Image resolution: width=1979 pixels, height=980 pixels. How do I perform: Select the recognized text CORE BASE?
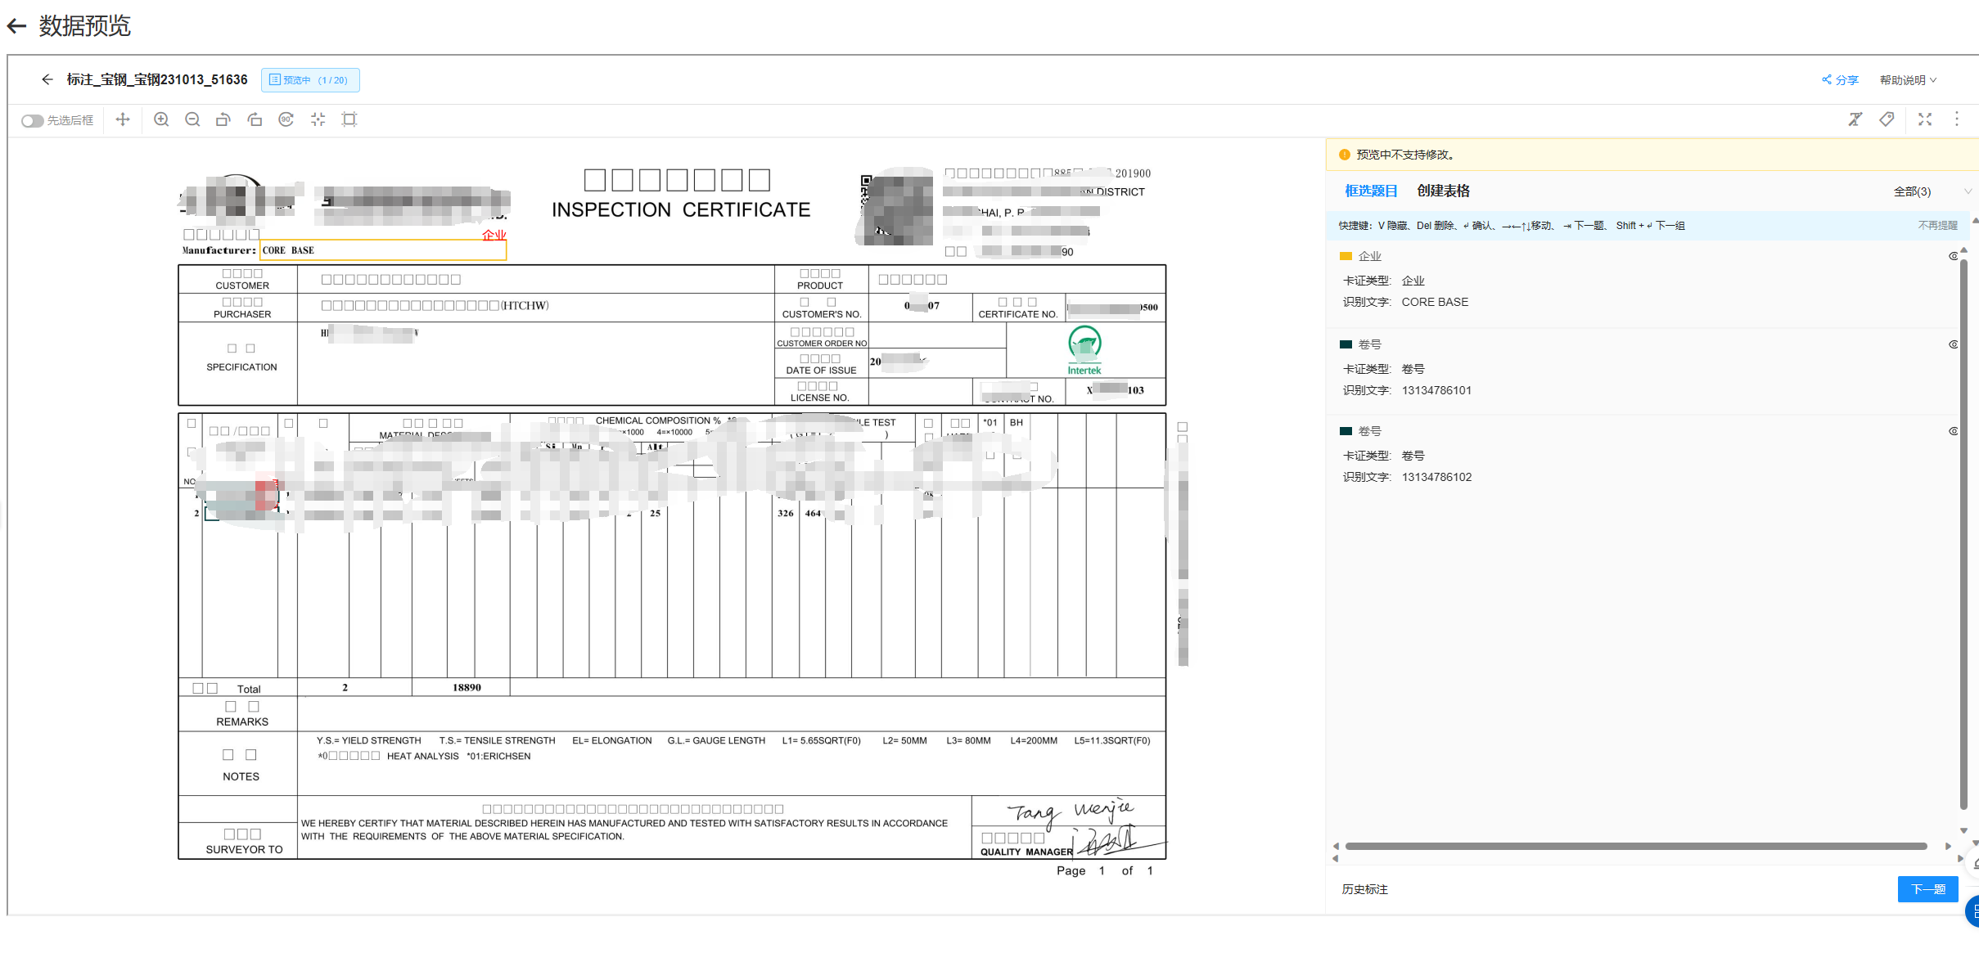point(1435,302)
